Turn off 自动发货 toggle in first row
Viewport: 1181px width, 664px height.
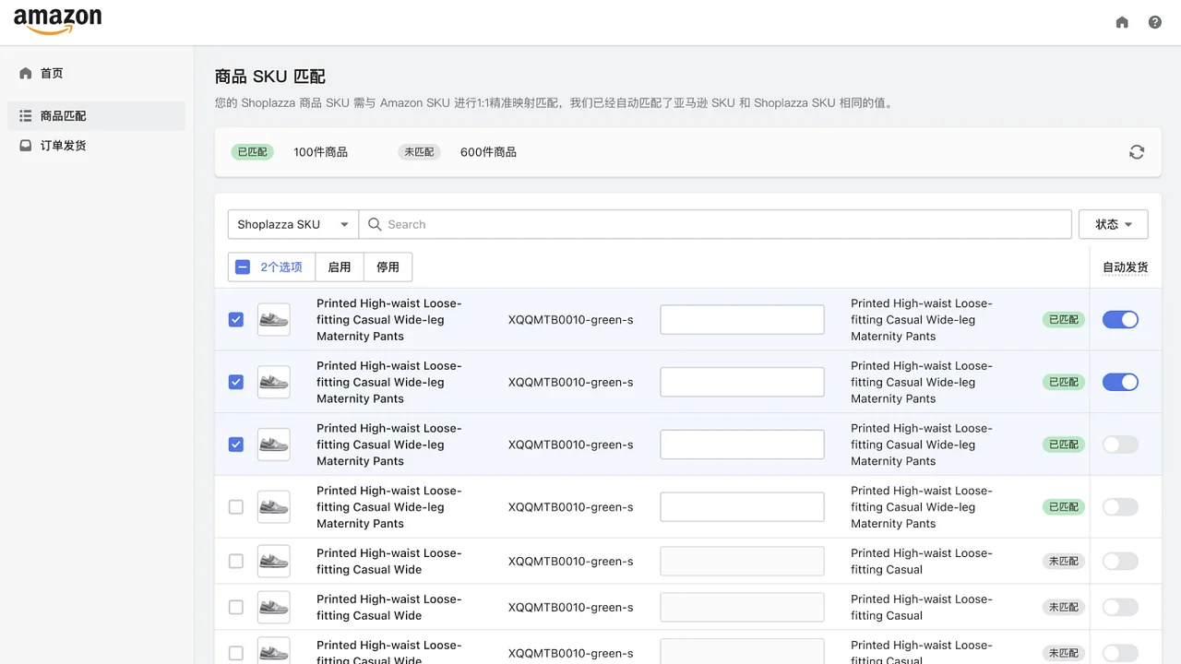pyautogui.click(x=1120, y=319)
